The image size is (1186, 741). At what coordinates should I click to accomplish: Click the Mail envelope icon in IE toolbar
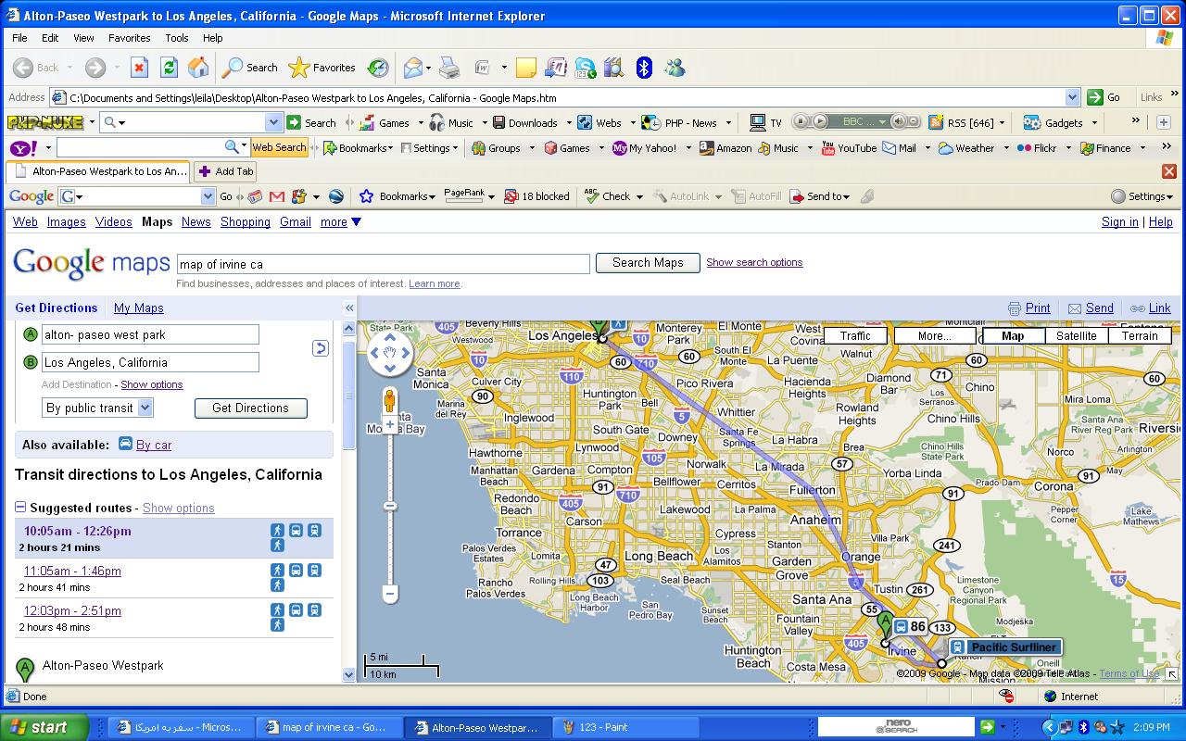pos(413,68)
